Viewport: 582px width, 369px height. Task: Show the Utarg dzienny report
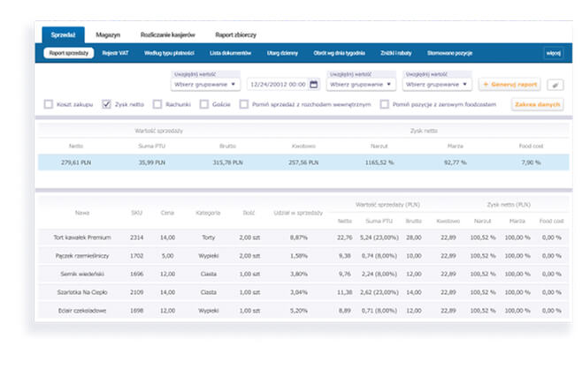pos(282,53)
